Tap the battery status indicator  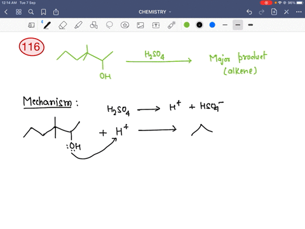click(x=300, y=3)
